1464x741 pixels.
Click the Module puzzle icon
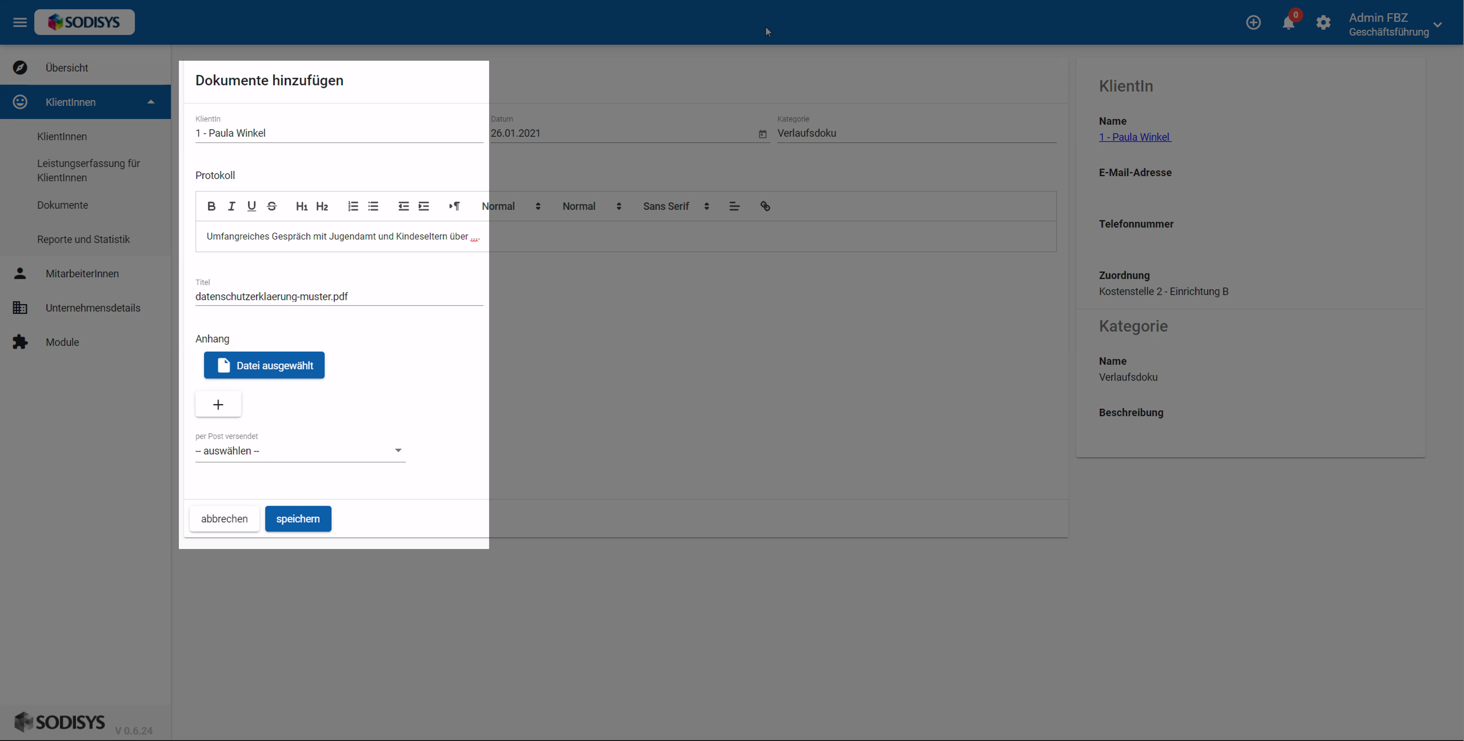click(20, 342)
